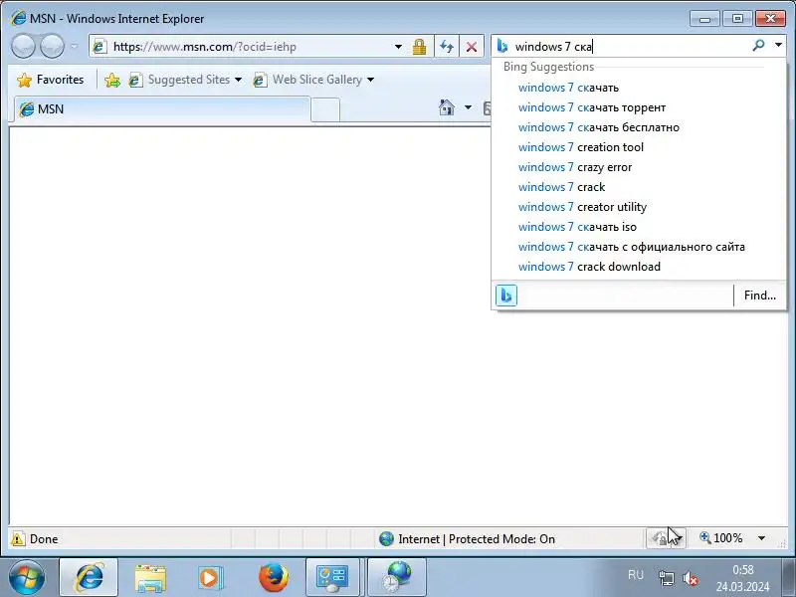This screenshot has height=597, width=796.
Task: Click the network tray icon
Action: pos(666,578)
